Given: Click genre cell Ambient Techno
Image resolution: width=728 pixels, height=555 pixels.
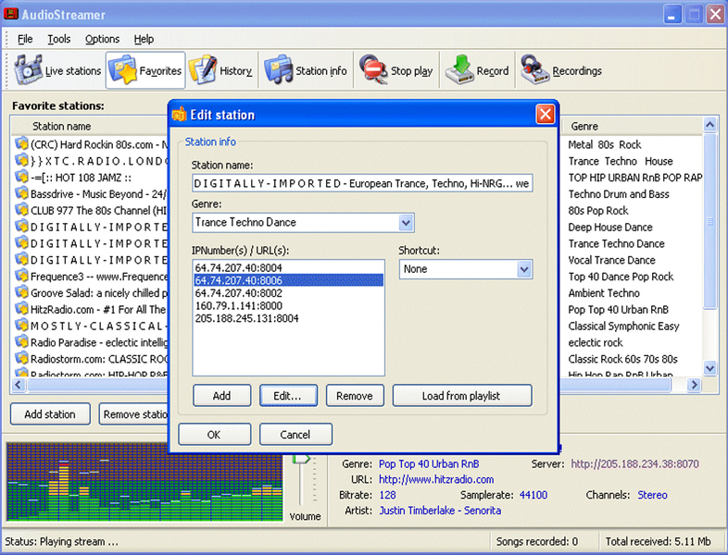Looking at the screenshot, I should [604, 293].
